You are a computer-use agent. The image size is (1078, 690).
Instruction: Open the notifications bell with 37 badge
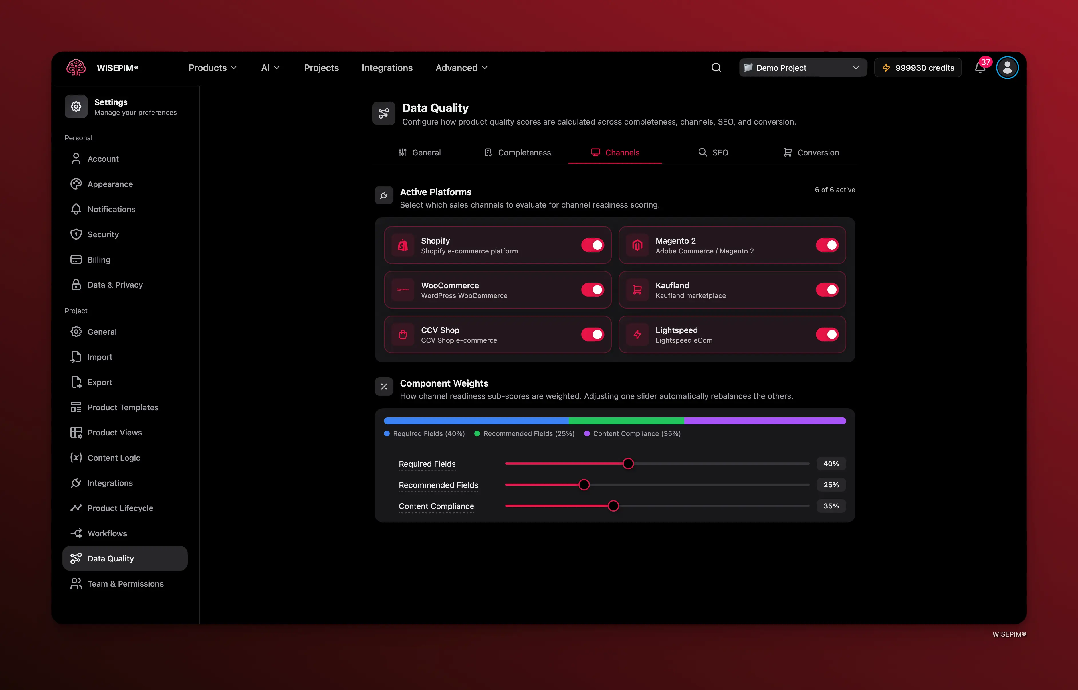click(980, 68)
